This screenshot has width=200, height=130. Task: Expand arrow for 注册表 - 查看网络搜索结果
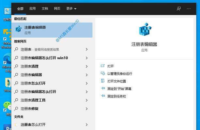(x=86, y=49)
